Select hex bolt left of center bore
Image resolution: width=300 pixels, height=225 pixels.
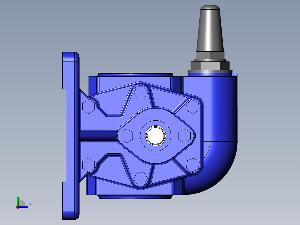click(x=127, y=136)
